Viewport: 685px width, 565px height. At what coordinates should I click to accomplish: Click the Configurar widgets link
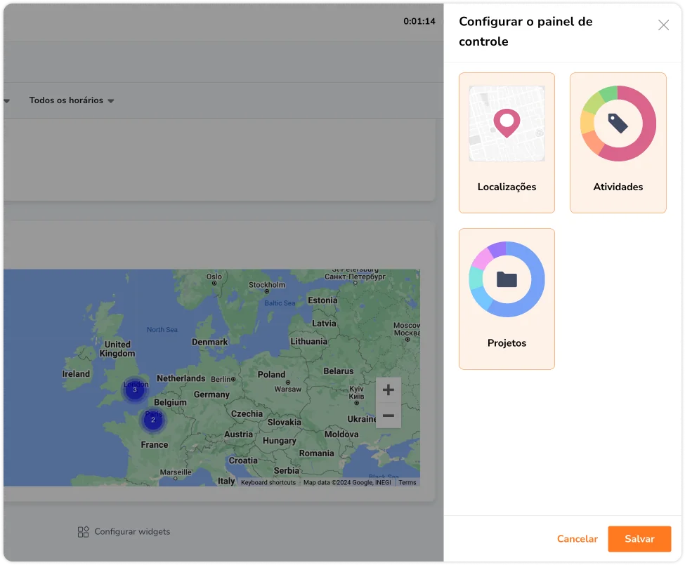124,531
